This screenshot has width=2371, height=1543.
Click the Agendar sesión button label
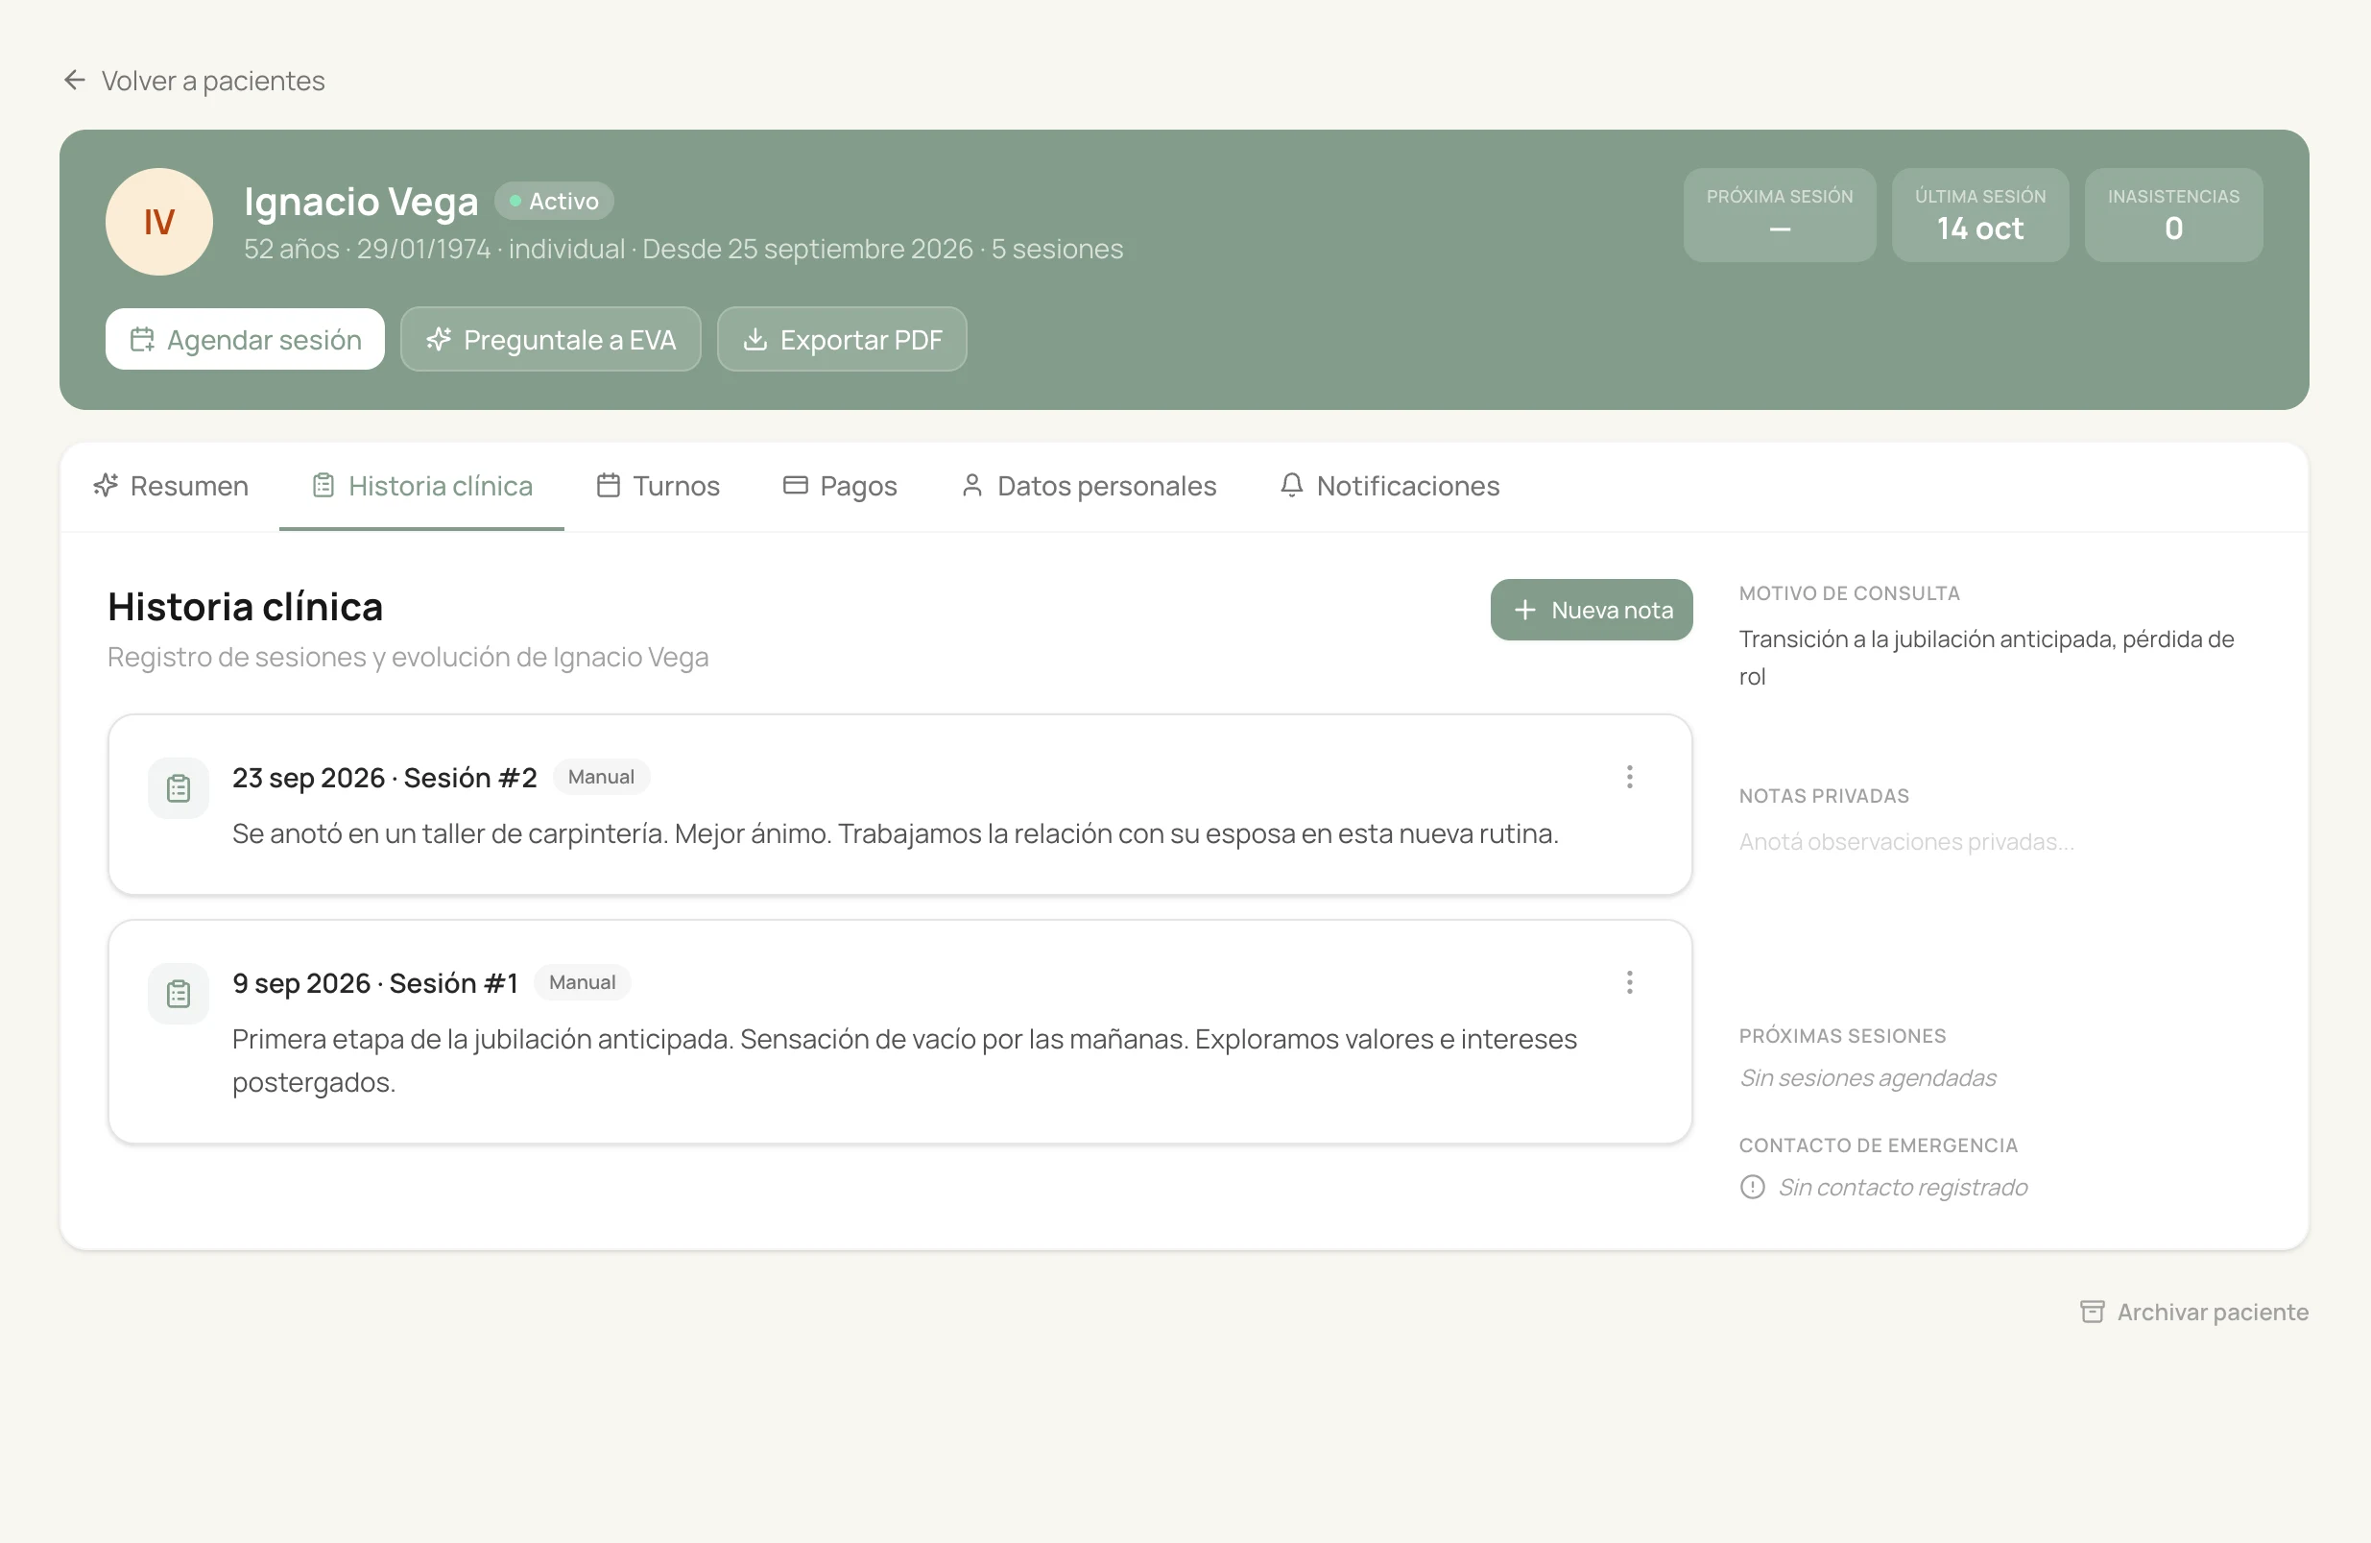pyautogui.click(x=264, y=340)
